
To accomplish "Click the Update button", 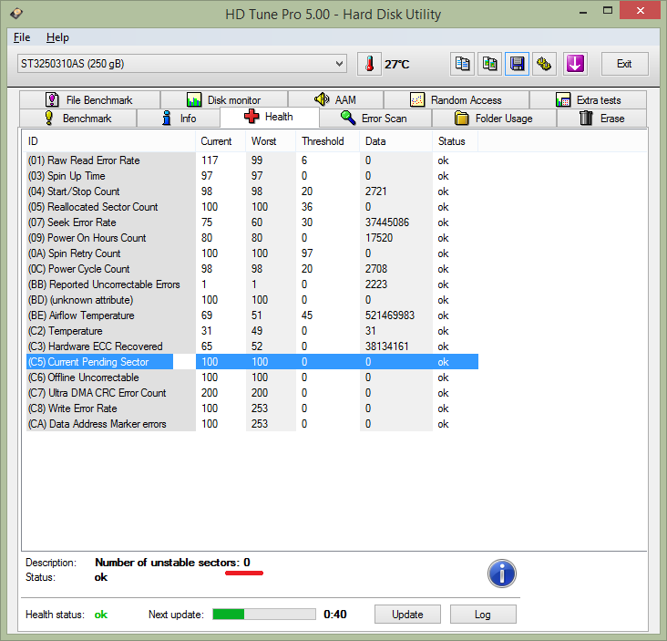I will pyautogui.click(x=407, y=615).
